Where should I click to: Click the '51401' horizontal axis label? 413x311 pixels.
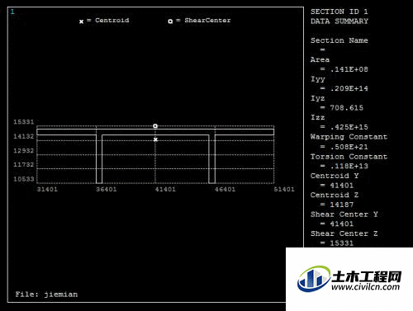tap(284, 189)
